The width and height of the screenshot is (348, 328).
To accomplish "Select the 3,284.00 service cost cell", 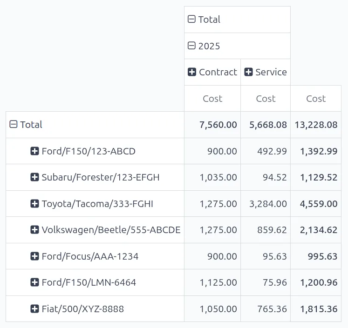I will [x=266, y=204].
